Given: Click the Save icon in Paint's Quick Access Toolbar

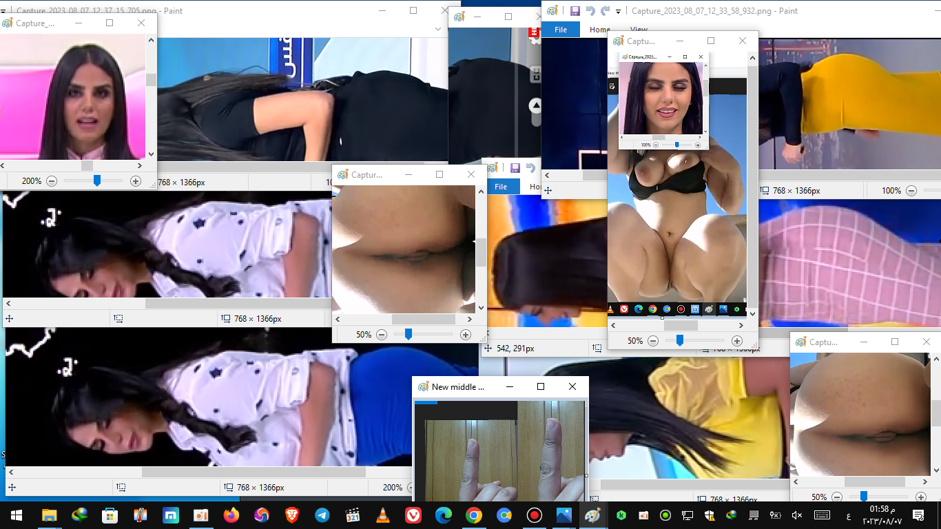Looking at the screenshot, I should [x=575, y=10].
